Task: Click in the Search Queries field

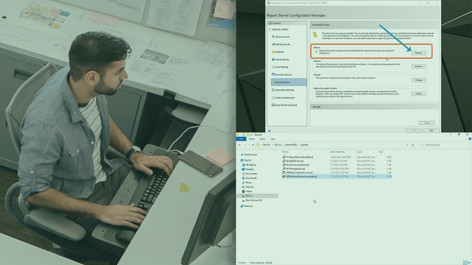Action: pos(444,145)
